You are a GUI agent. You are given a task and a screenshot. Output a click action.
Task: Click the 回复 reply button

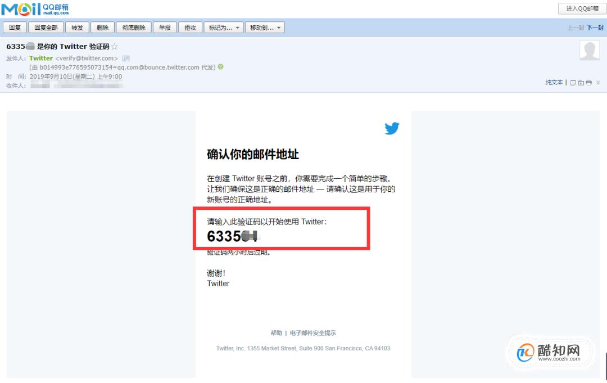click(15, 28)
